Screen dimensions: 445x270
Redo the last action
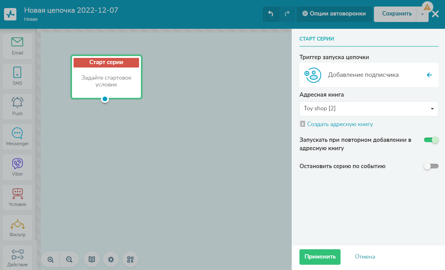coord(287,14)
